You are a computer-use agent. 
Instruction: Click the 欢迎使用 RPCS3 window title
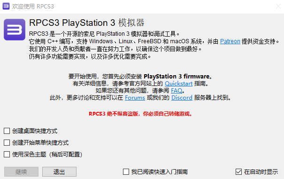[33, 7]
